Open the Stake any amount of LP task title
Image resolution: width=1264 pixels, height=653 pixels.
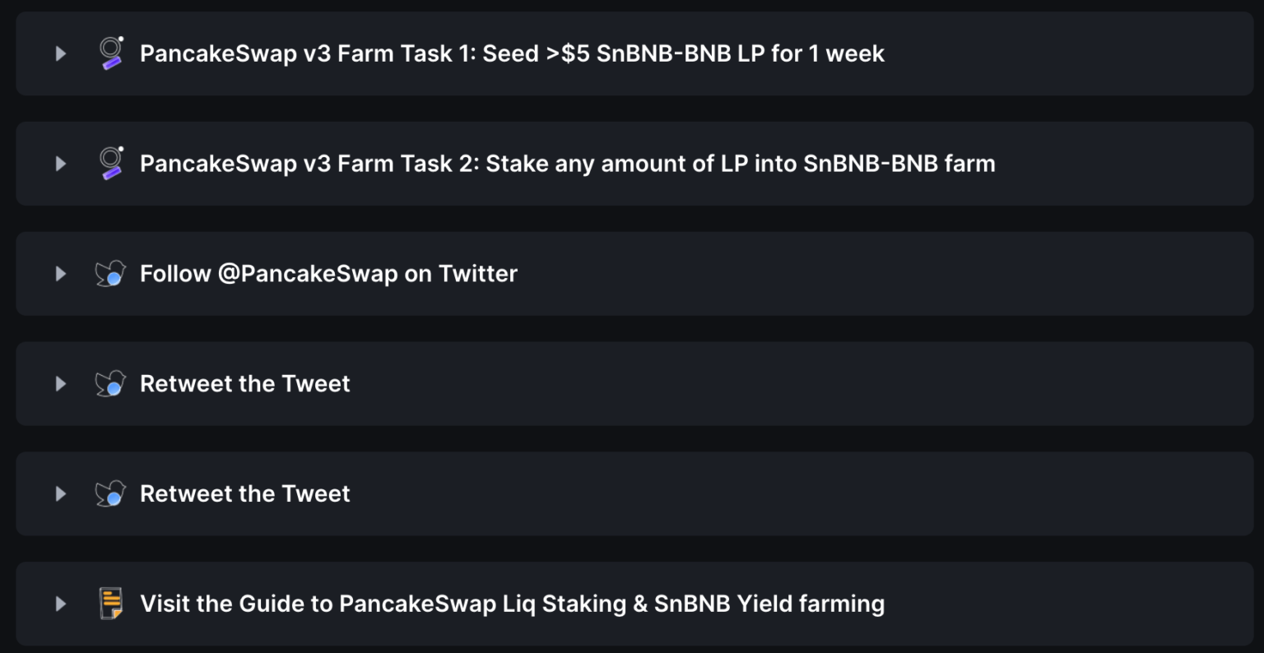click(x=567, y=164)
